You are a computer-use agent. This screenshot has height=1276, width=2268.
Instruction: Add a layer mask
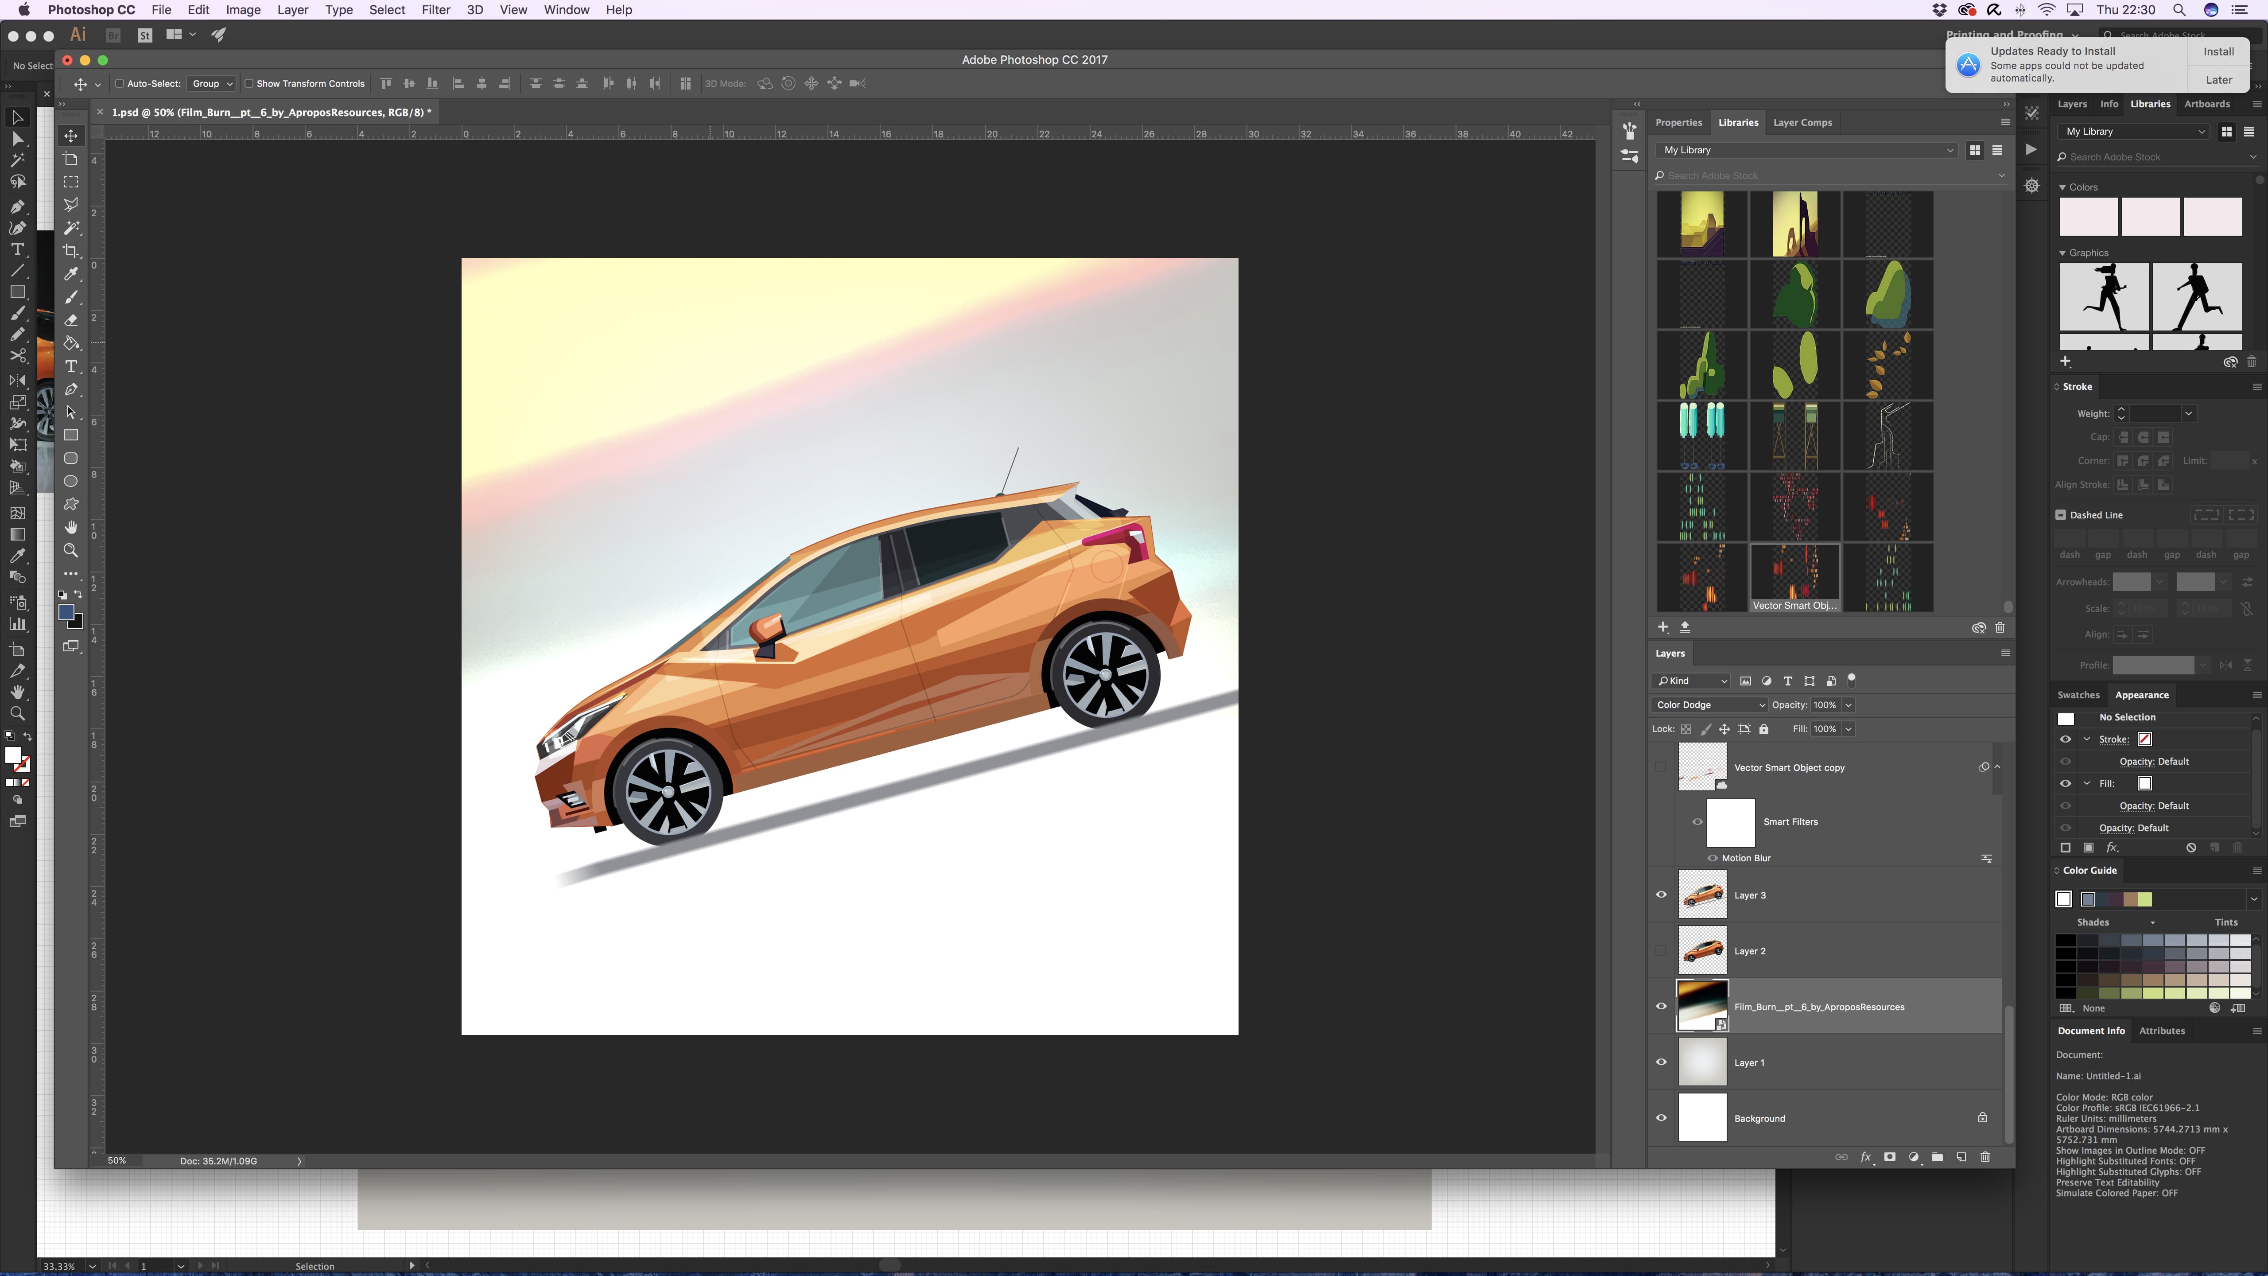1889,1157
